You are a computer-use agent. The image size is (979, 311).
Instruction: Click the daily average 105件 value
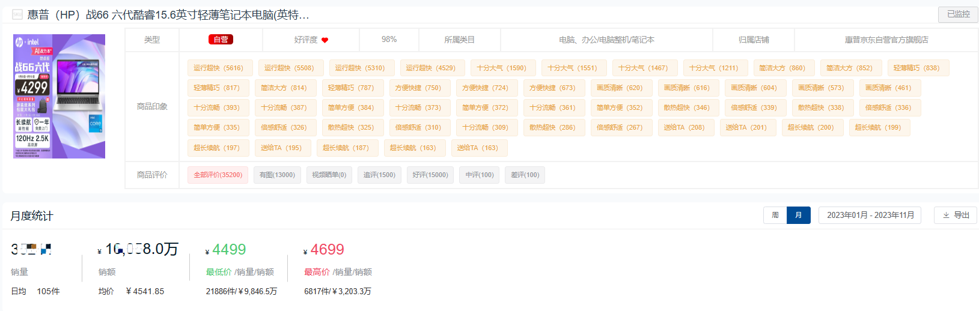point(48,291)
